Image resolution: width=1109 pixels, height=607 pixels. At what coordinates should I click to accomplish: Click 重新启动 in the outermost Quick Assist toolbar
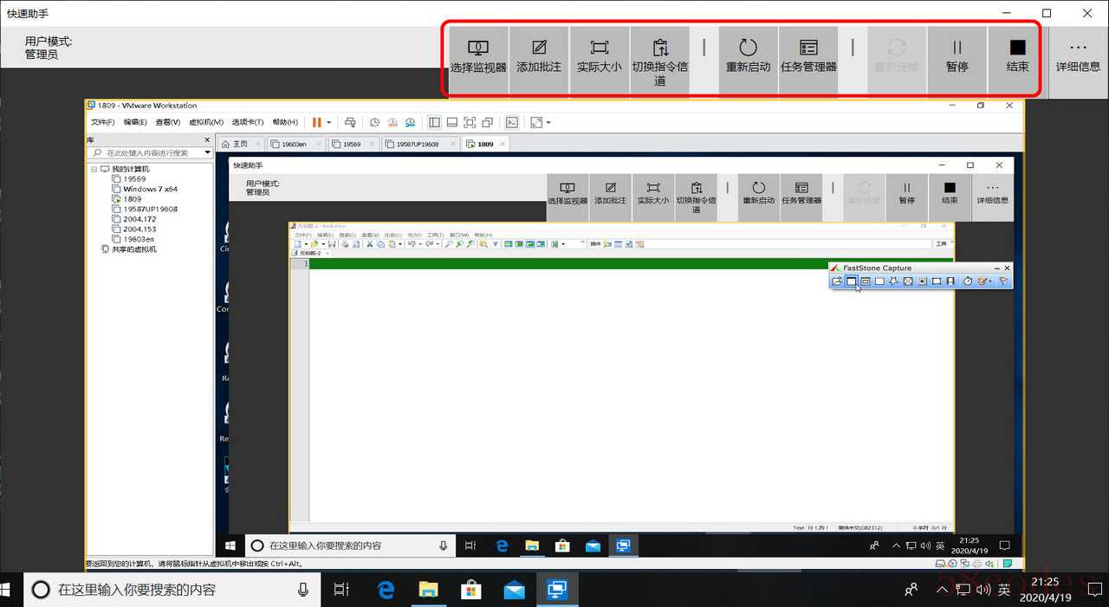point(748,56)
